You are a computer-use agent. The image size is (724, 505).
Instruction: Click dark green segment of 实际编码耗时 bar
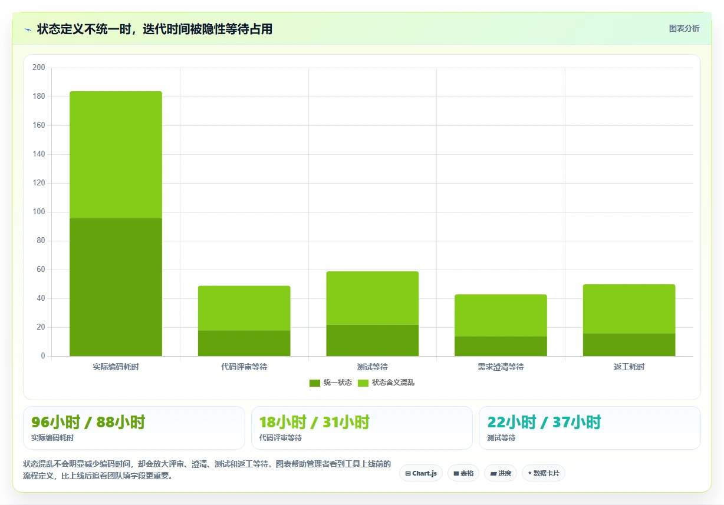(116, 287)
